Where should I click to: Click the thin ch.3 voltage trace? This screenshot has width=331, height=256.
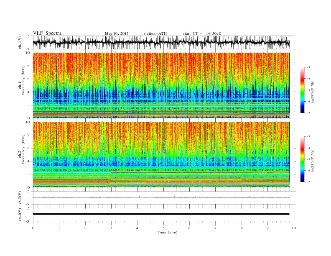161,197
